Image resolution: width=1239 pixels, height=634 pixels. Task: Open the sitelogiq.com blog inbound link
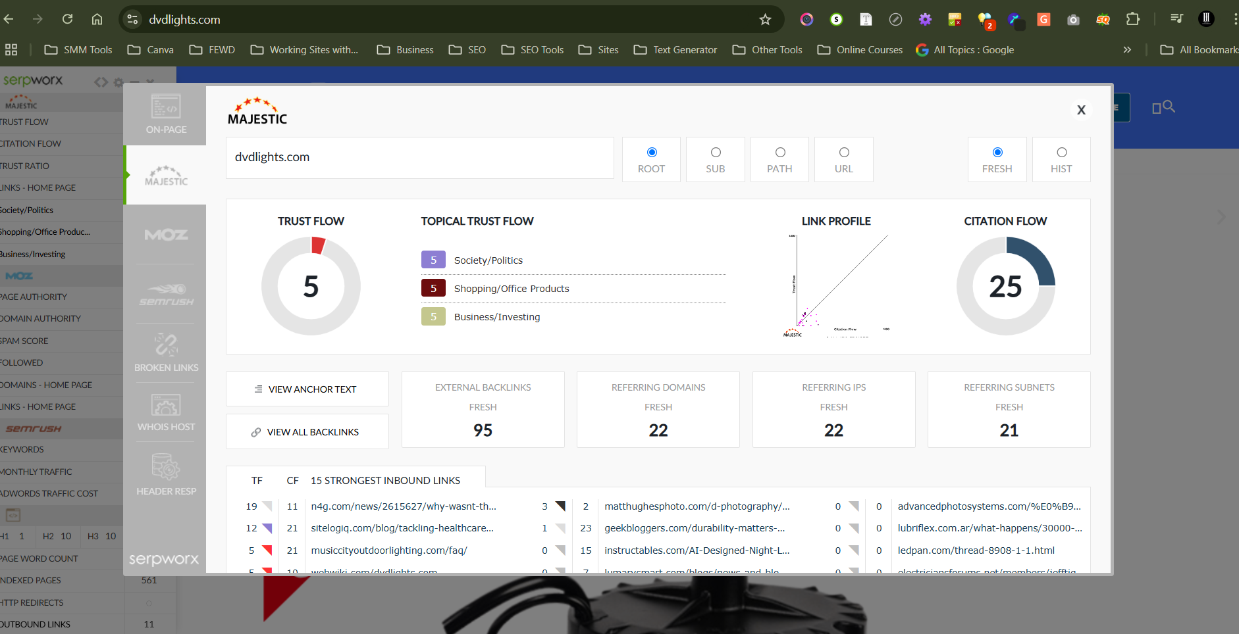402,528
